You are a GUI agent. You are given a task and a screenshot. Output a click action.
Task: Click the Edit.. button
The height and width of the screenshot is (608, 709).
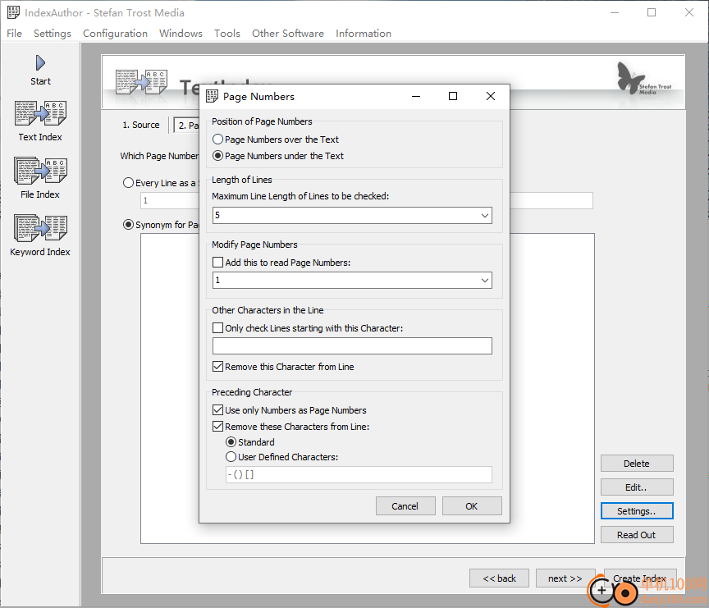(x=637, y=487)
